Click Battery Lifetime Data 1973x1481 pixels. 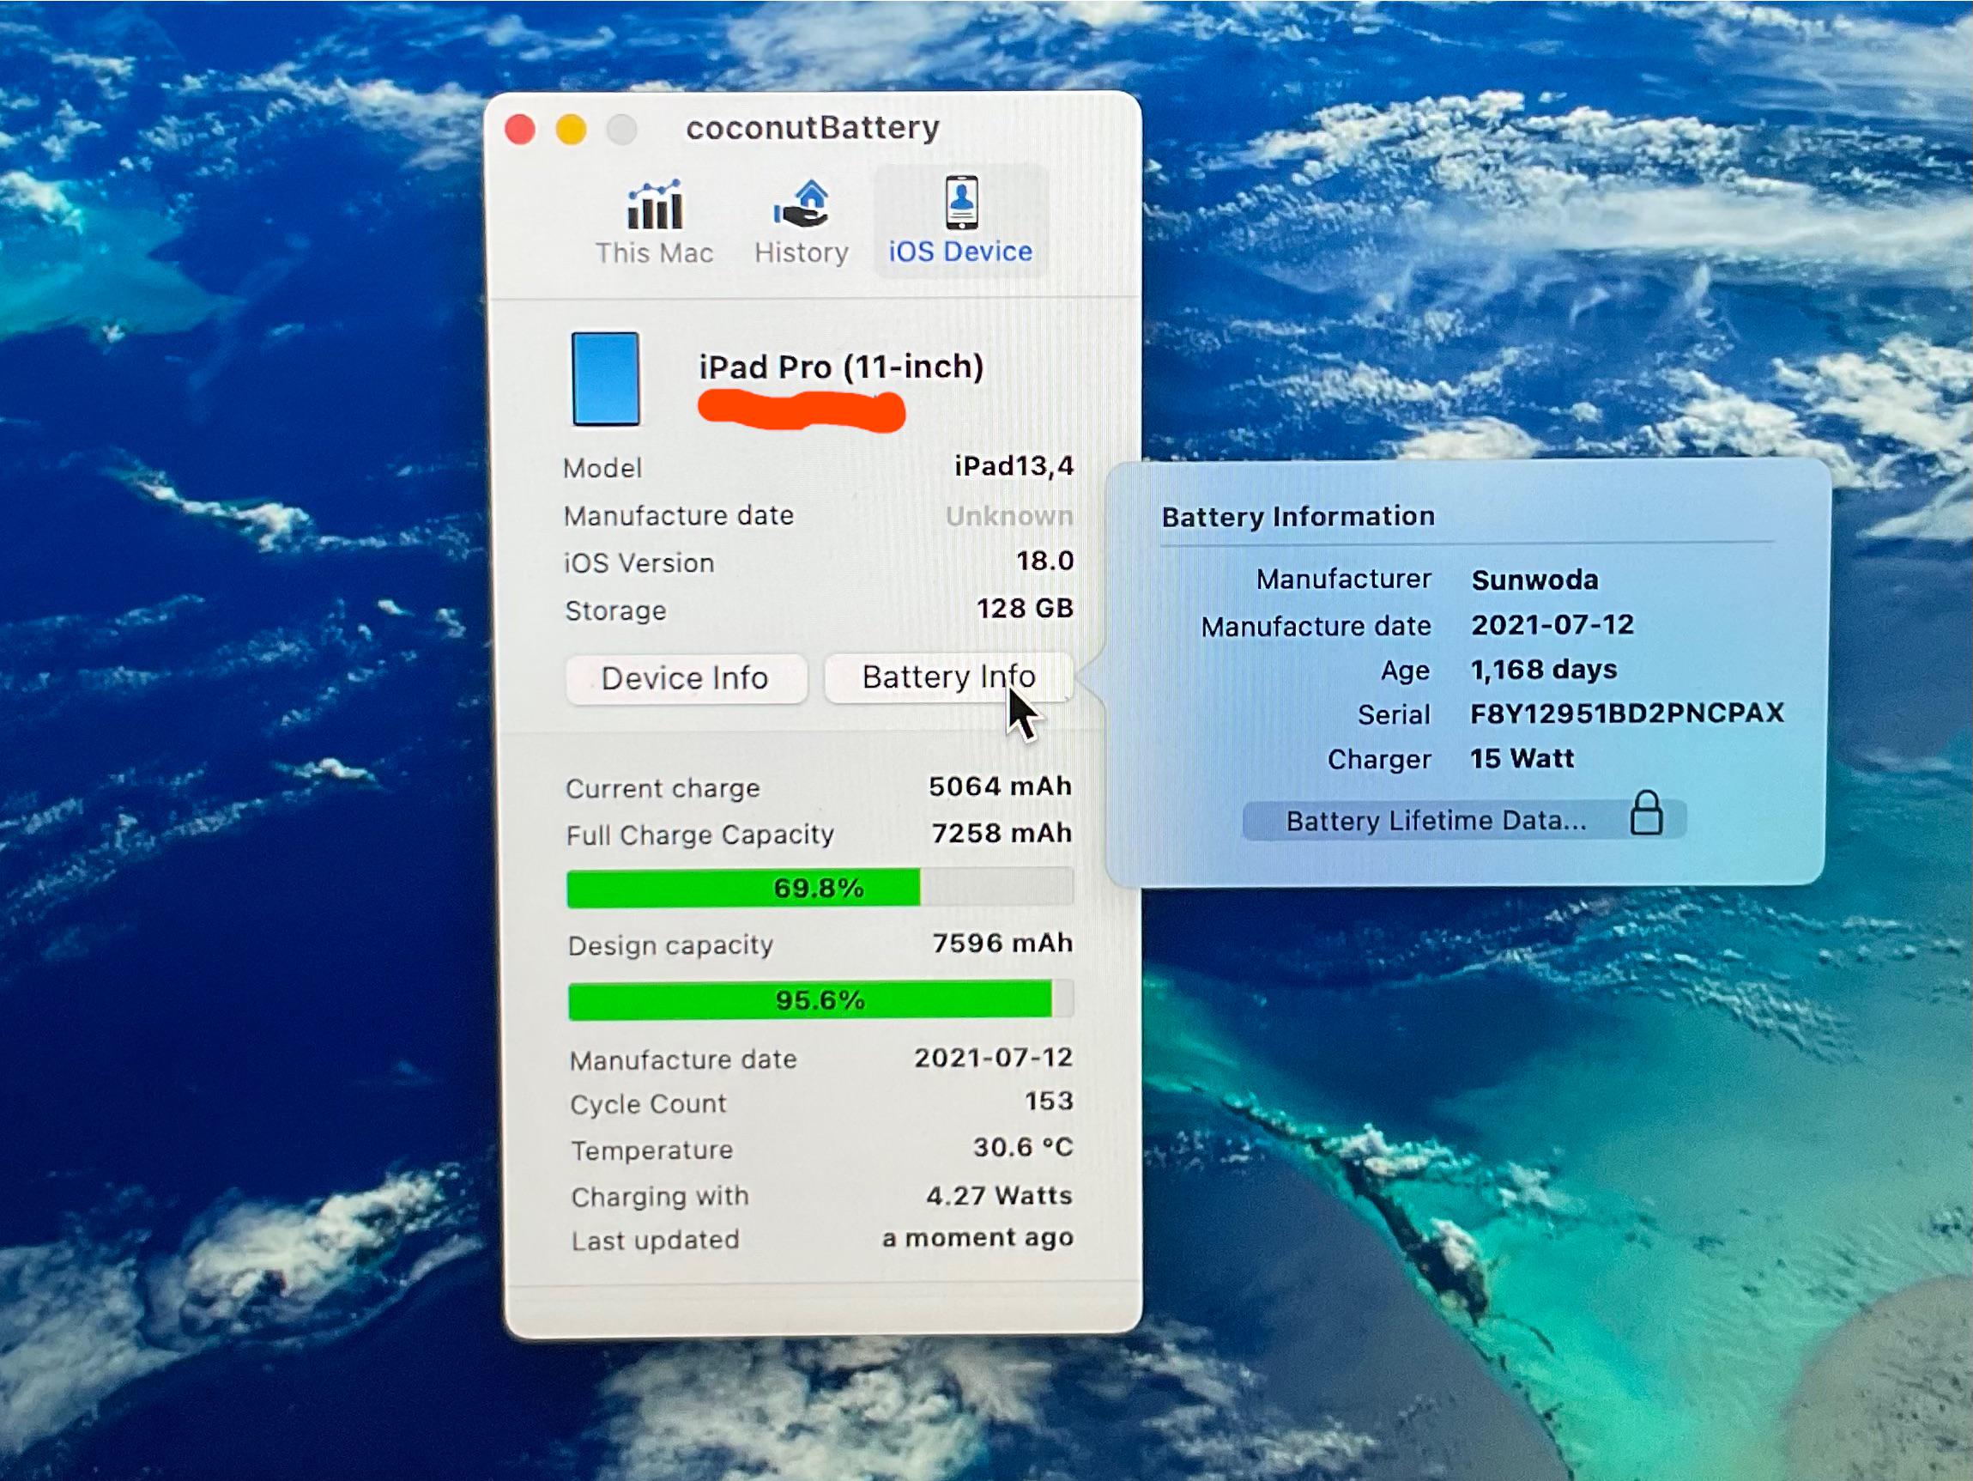tap(1433, 820)
